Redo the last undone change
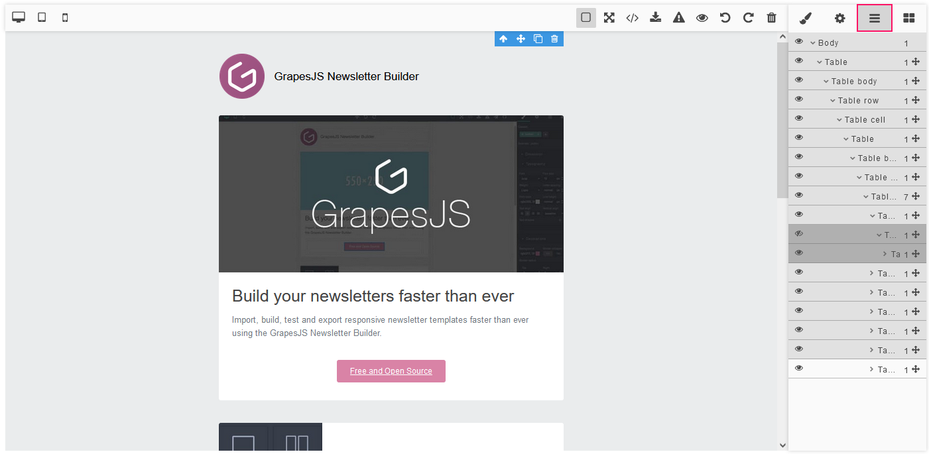The height and width of the screenshot is (454, 929). coord(749,18)
